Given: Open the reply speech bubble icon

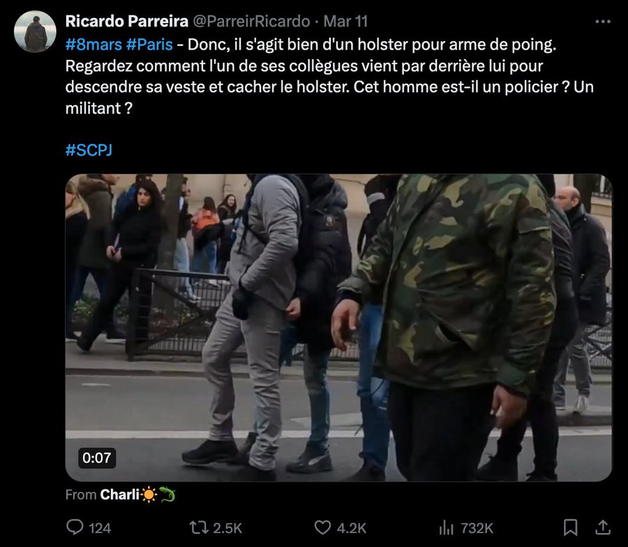Looking at the screenshot, I should [75, 527].
